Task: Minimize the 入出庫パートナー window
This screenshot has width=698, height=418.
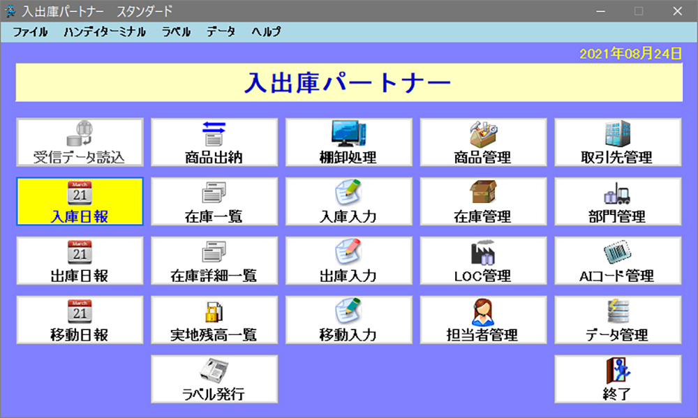Action: [600, 11]
